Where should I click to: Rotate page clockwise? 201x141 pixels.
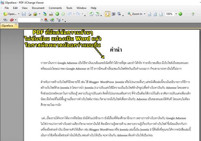point(97,14)
